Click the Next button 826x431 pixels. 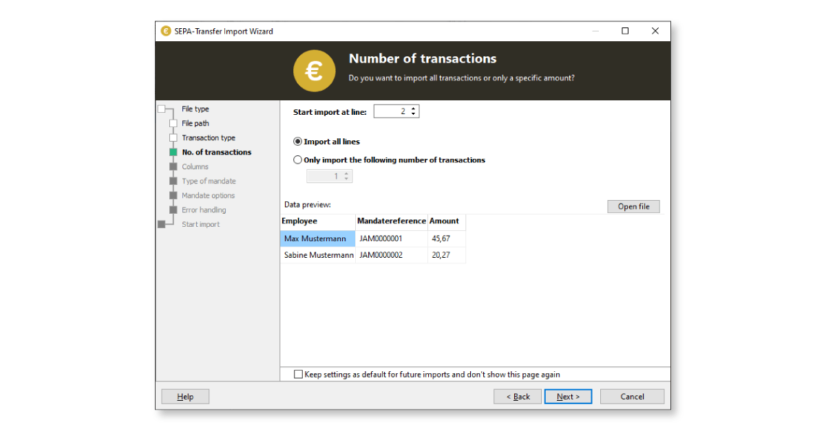568,397
